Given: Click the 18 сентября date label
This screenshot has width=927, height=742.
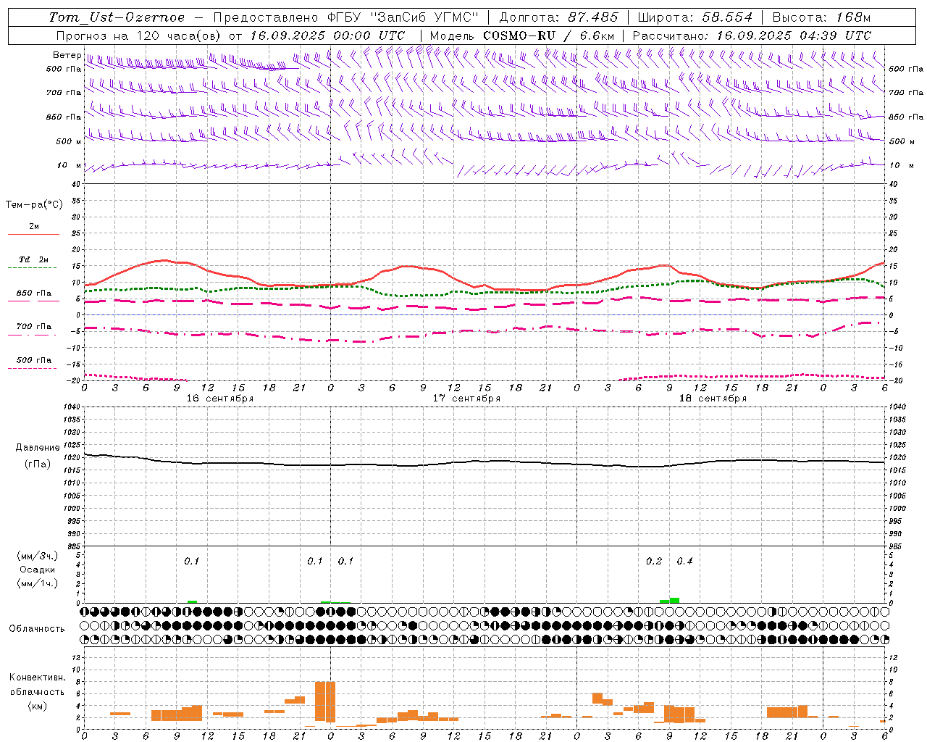Looking at the screenshot, I should [713, 399].
